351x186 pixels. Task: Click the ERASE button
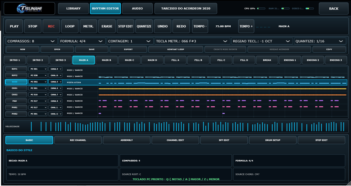[x=107, y=26]
